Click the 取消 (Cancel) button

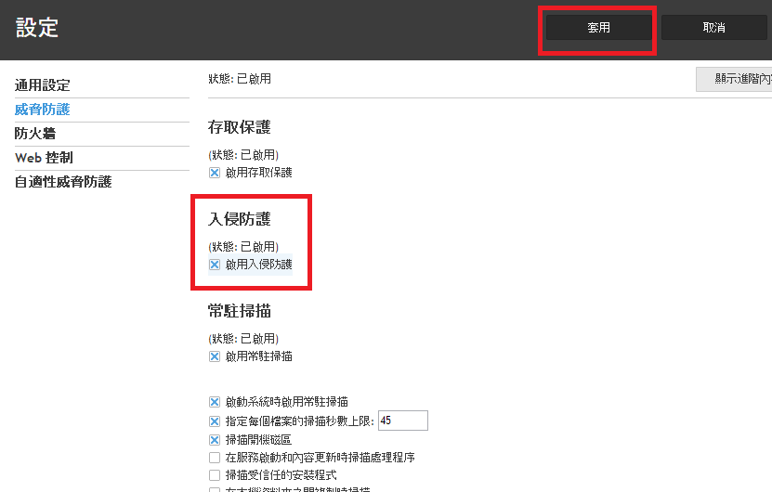tap(713, 28)
